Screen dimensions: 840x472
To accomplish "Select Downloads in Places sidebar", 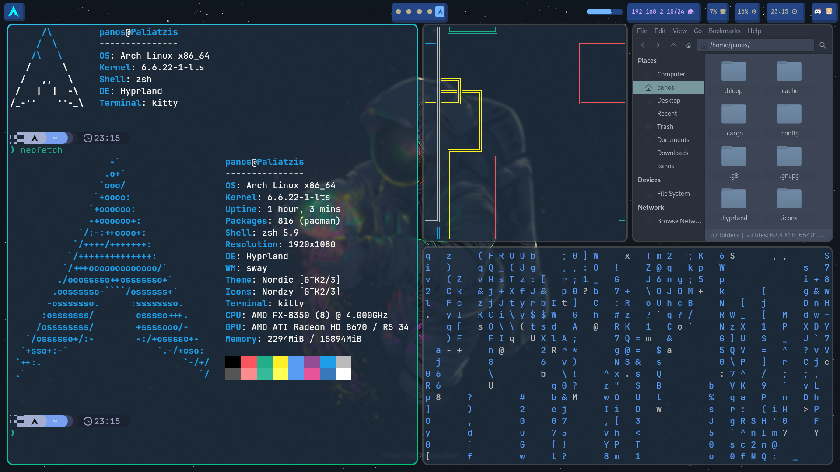I will [672, 153].
